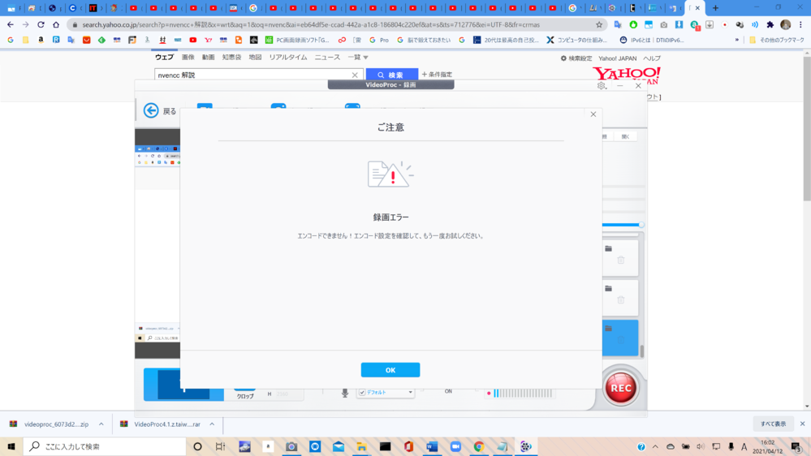The height and width of the screenshot is (456, 811).
Task: Open VideoProc settings gear icon
Action: click(601, 85)
